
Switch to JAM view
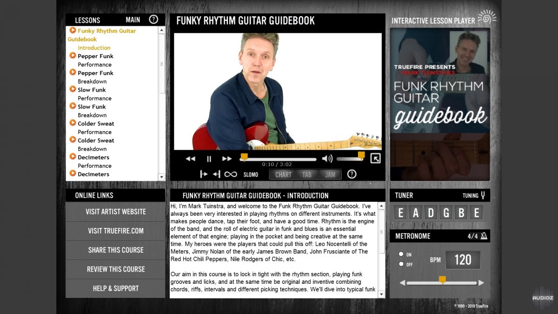330,174
